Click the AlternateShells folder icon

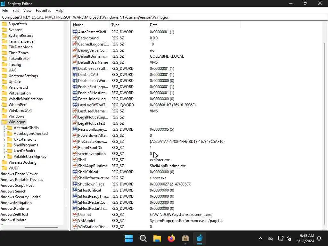click(10, 128)
